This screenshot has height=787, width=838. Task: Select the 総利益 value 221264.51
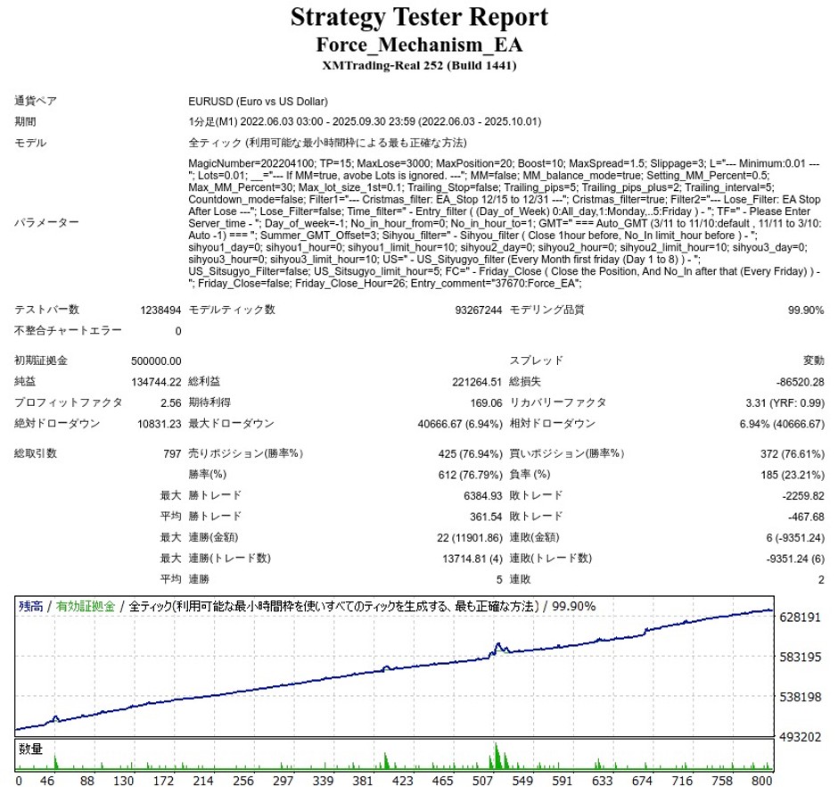click(477, 382)
